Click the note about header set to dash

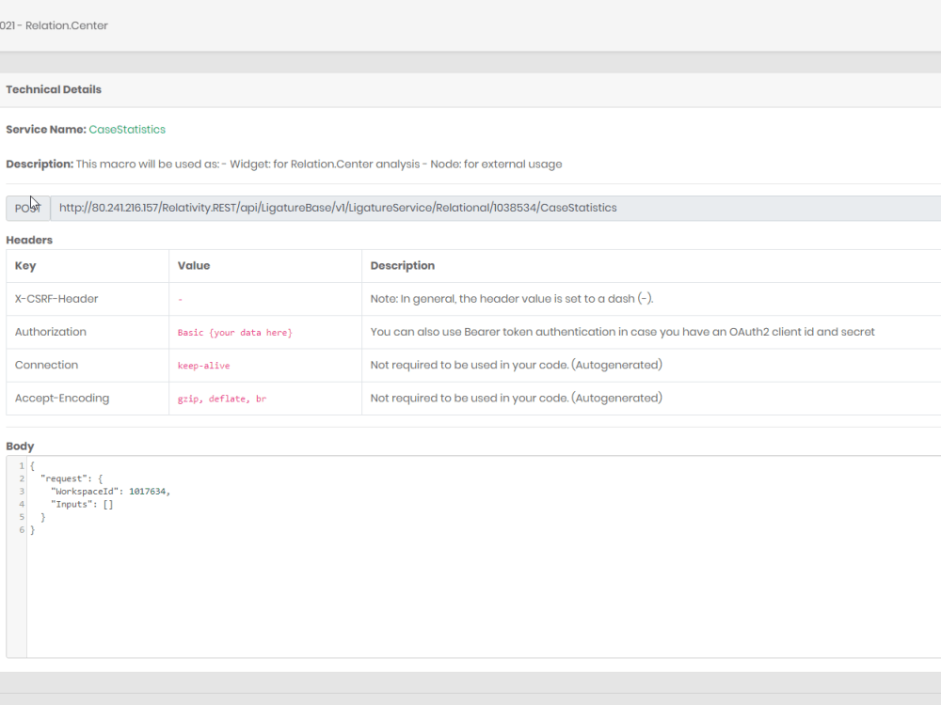tap(512, 299)
